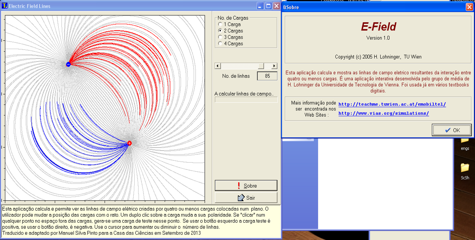The image size is (475, 240).
Task: Click the Electric Field Lines title icon
Action: point(5,6)
